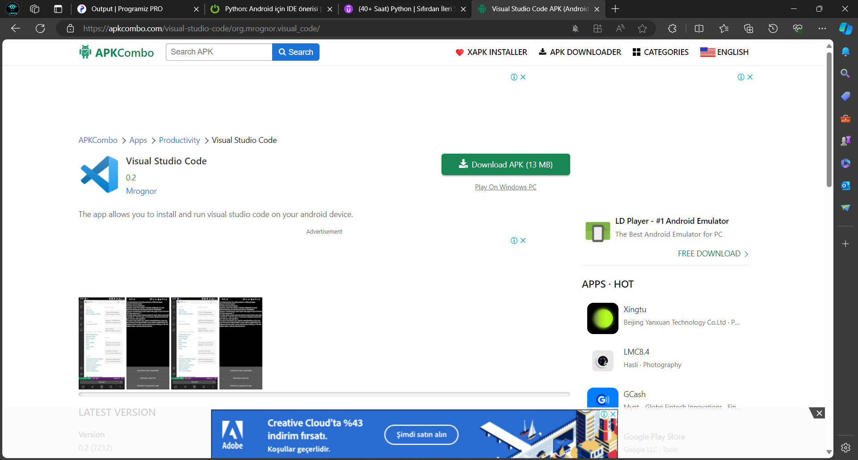858x460 pixels.
Task: Click the muted notifications bell in address bar
Action: coord(576,29)
